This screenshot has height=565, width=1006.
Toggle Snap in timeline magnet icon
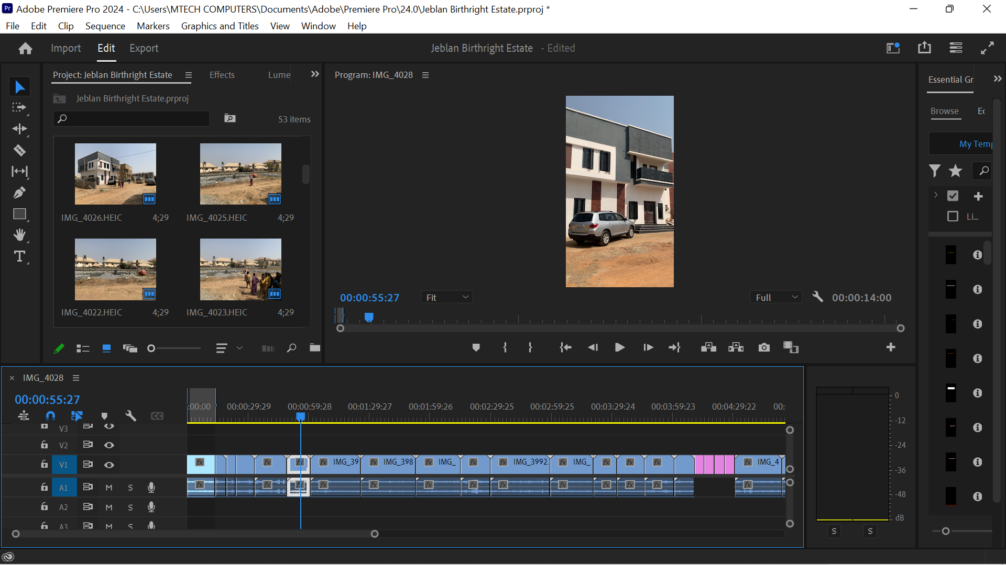(x=50, y=416)
